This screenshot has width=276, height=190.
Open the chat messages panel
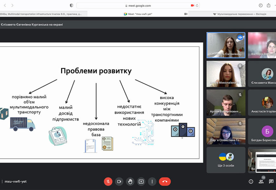tap(271, 181)
